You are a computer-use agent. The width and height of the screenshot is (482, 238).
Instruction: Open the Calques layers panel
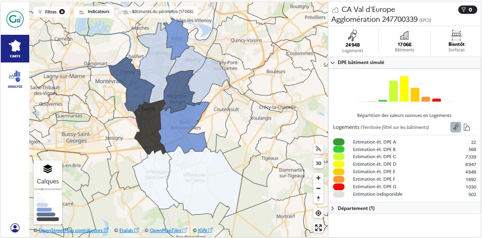(x=48, y=174)
